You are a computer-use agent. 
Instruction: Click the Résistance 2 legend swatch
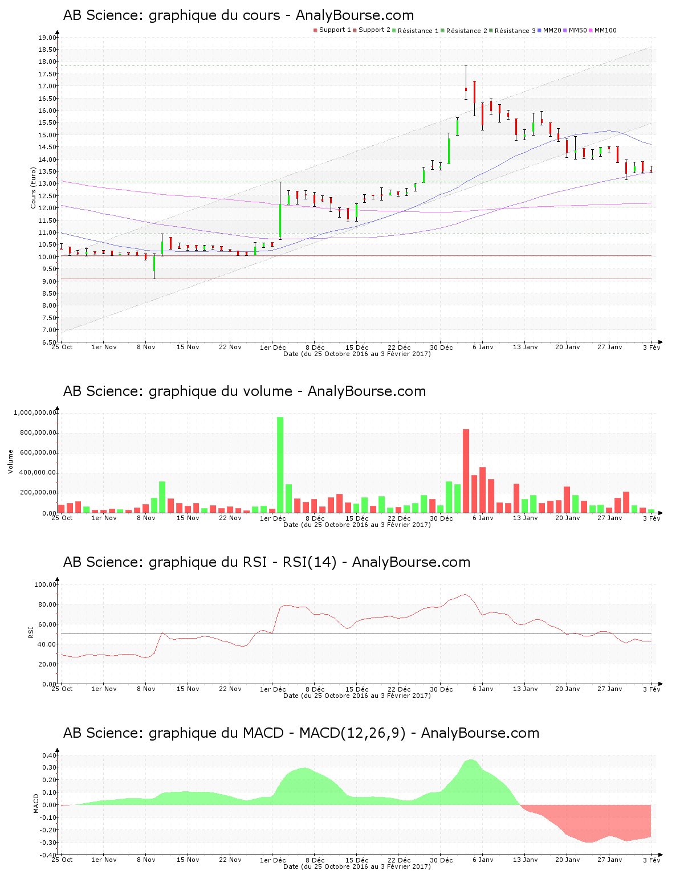click(x=442, y=30)
